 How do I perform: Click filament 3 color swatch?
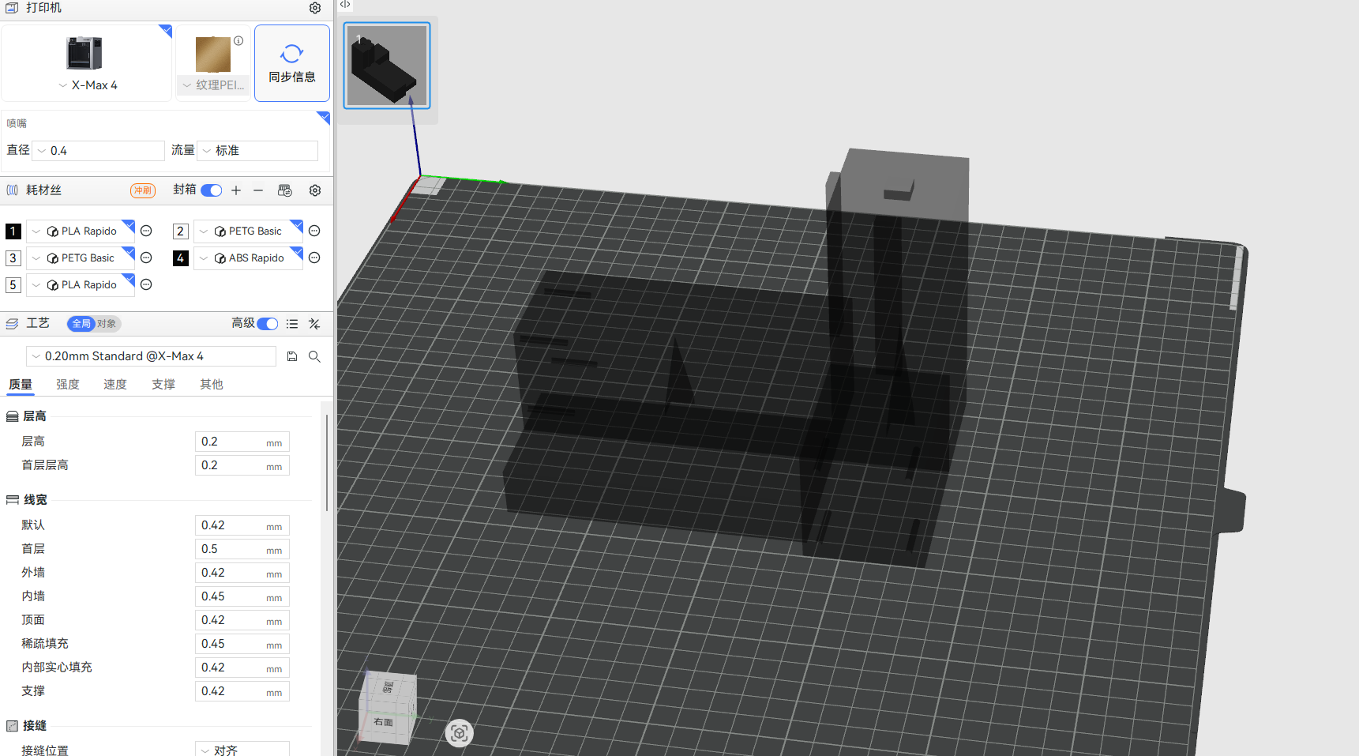[x=13, y=258]
